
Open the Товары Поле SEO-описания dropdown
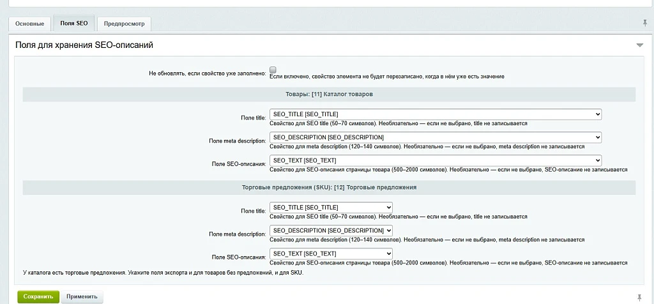pos(436,160)
